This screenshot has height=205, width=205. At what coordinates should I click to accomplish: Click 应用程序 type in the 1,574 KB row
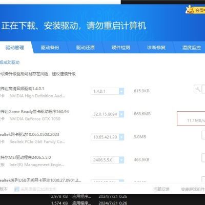coord(81,203)
